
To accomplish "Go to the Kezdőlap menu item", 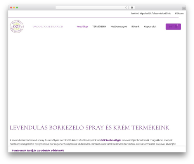I will 82,27.
